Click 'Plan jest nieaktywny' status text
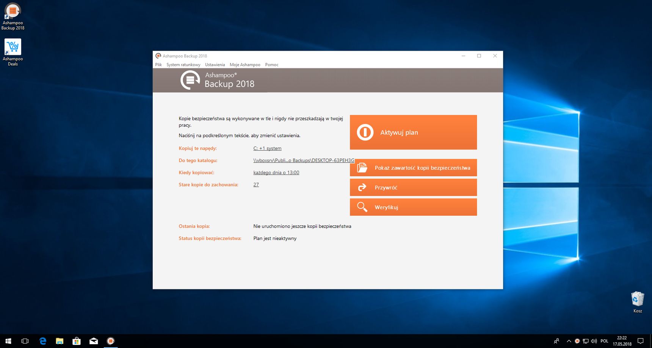Image resolution: width=652 pixels, height=348 pixels. click(x=275, y=238)
